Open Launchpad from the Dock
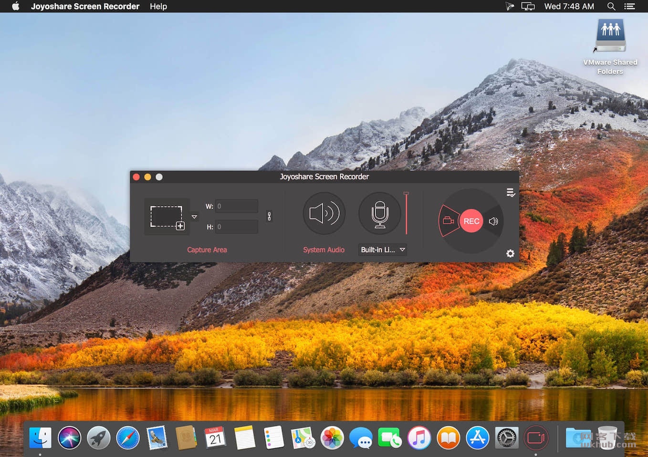This screenshot has height=457, width=648. coord(99,437)
